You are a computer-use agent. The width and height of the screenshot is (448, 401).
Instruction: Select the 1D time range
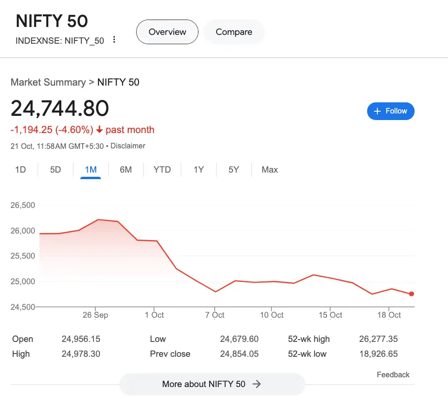(20, 170)
